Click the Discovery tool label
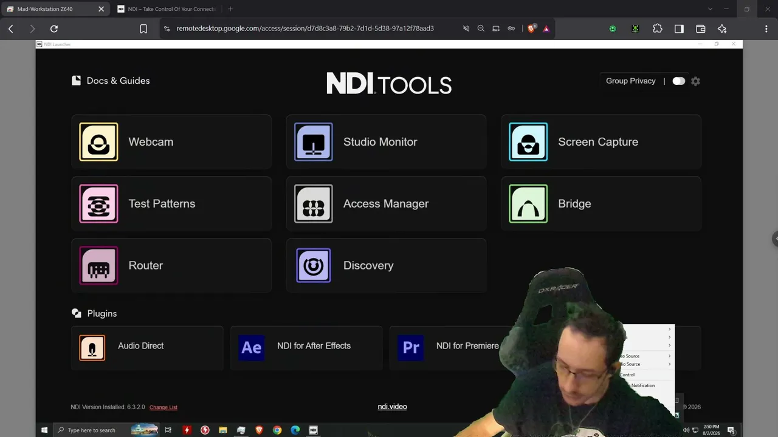This screenshot has width=778, height=437. pyautogui.click(x=368, y=265)
